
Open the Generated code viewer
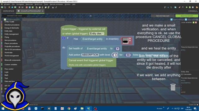[14, 16]
